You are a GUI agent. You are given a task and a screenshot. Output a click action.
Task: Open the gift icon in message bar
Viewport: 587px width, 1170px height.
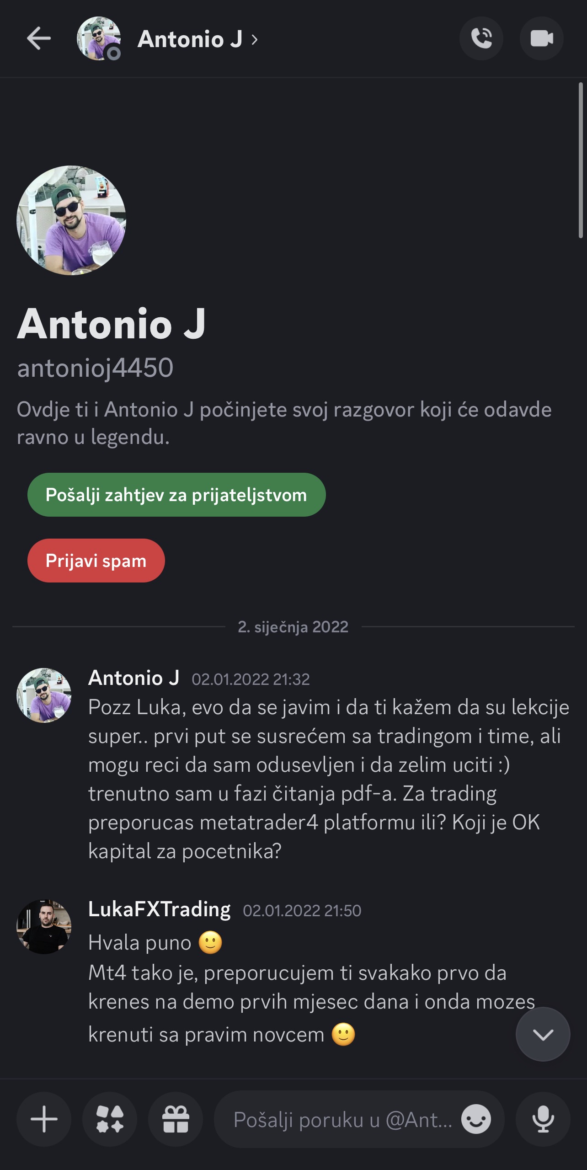pyautogui.click(x=176, y=1119)
